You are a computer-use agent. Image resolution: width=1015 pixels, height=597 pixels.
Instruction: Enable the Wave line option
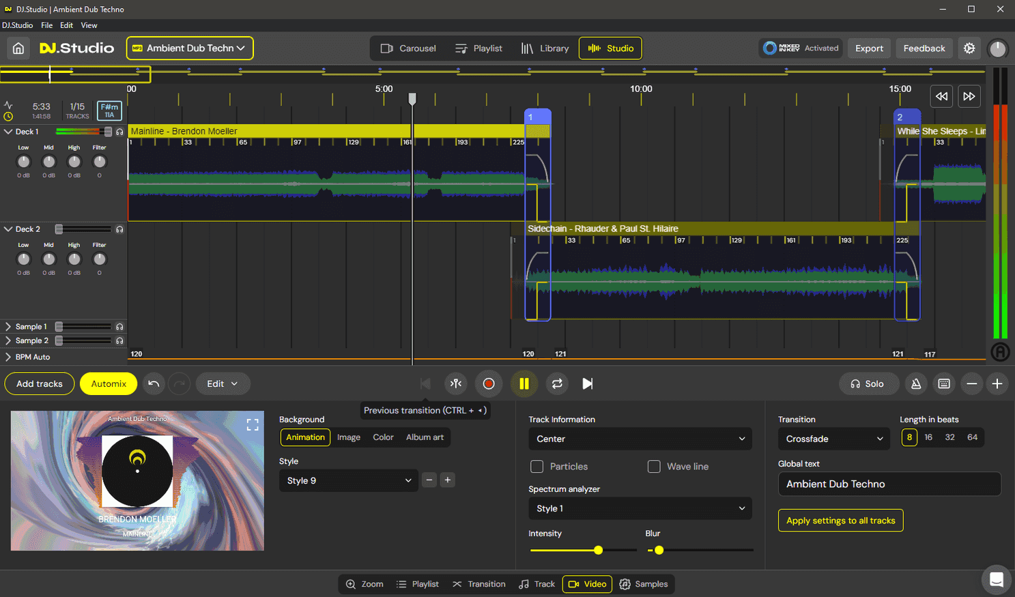(x=655, y=466)
